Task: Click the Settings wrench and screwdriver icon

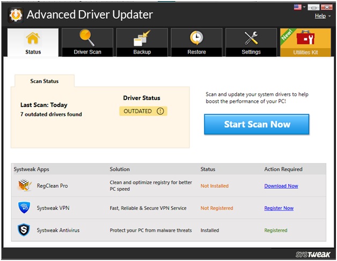Action: click(x=251, y=39)
